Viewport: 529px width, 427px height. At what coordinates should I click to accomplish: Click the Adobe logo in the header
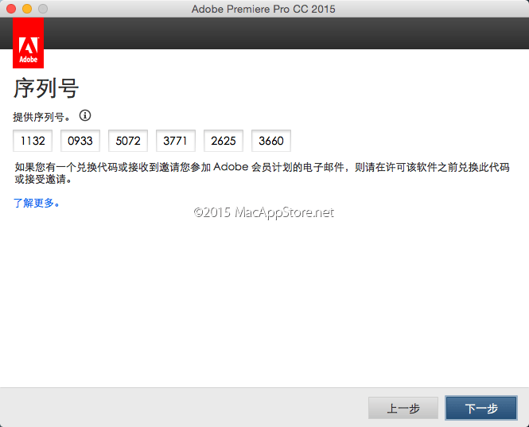pos(29,43)
